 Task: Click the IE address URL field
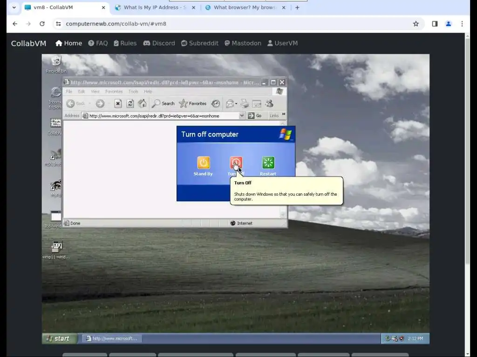click(x=161, y=116)
